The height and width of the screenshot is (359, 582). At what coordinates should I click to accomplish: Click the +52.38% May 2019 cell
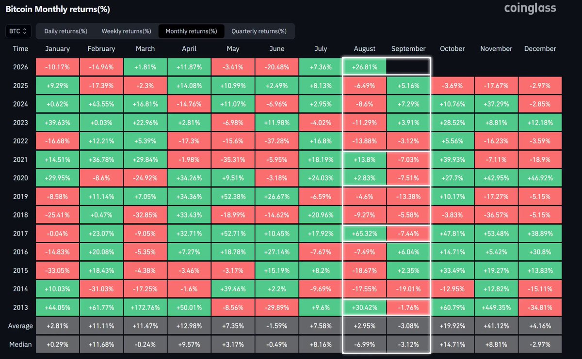[x=233, y=196]
